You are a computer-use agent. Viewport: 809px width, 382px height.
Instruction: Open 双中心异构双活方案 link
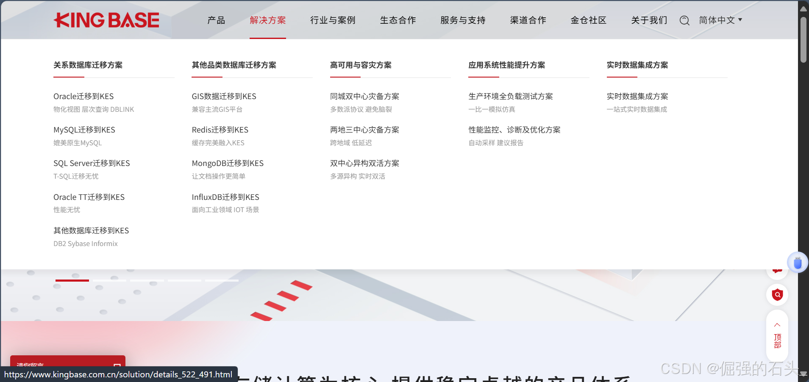(x=365, y=163)
